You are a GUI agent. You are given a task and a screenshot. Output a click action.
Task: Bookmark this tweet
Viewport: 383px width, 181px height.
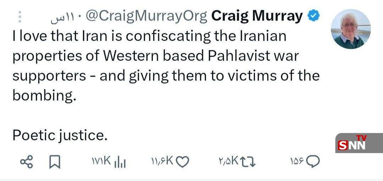[x=54, y=162]
